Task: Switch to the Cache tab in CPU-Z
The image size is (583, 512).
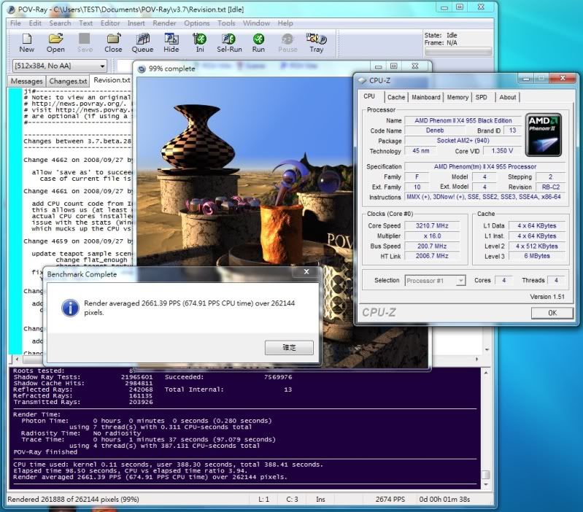Action: [x=396, y=97]
